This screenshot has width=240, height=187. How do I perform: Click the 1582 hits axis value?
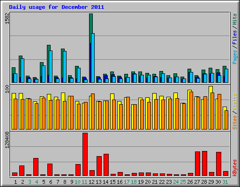pos(7,18)
